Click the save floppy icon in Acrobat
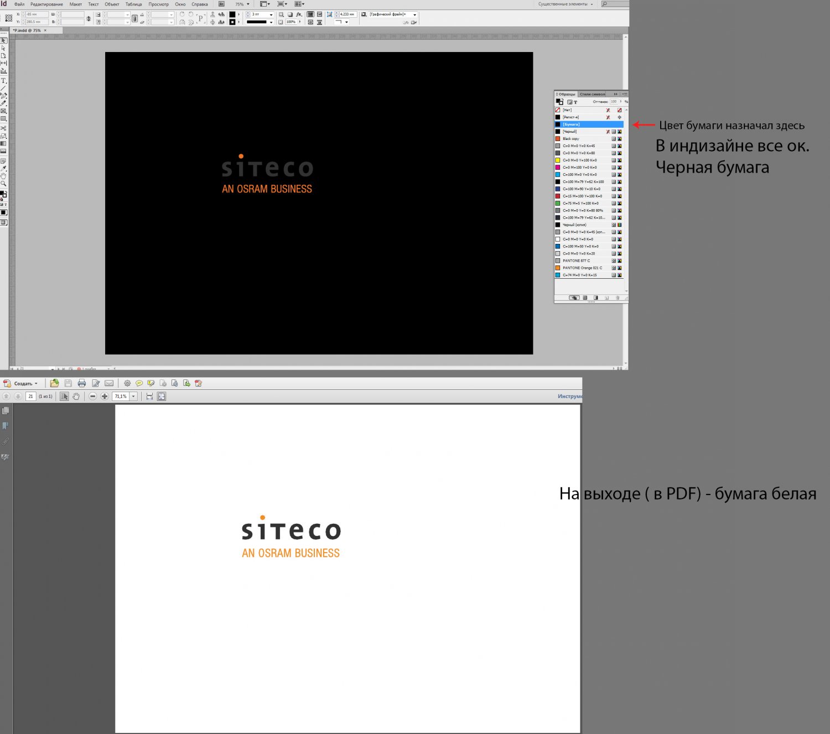 [68, 383]
